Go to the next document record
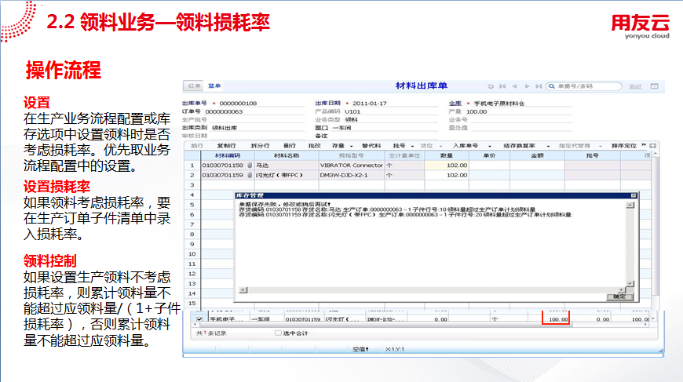The image size is (683, 382). 527,86
